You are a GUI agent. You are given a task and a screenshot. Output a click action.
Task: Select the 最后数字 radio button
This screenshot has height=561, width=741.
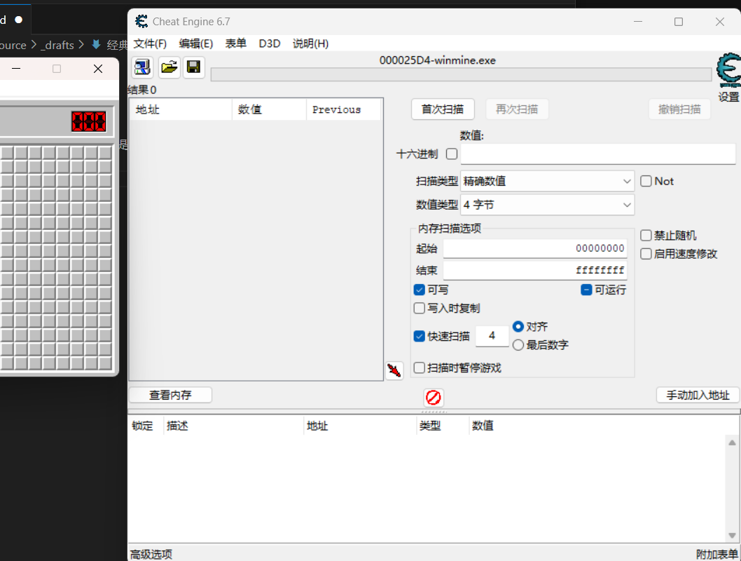(x=518, y=345)
